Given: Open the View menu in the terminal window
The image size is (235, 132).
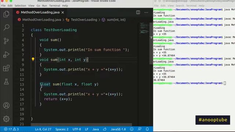Looking at the screenshot, I should tap(171, 6).
